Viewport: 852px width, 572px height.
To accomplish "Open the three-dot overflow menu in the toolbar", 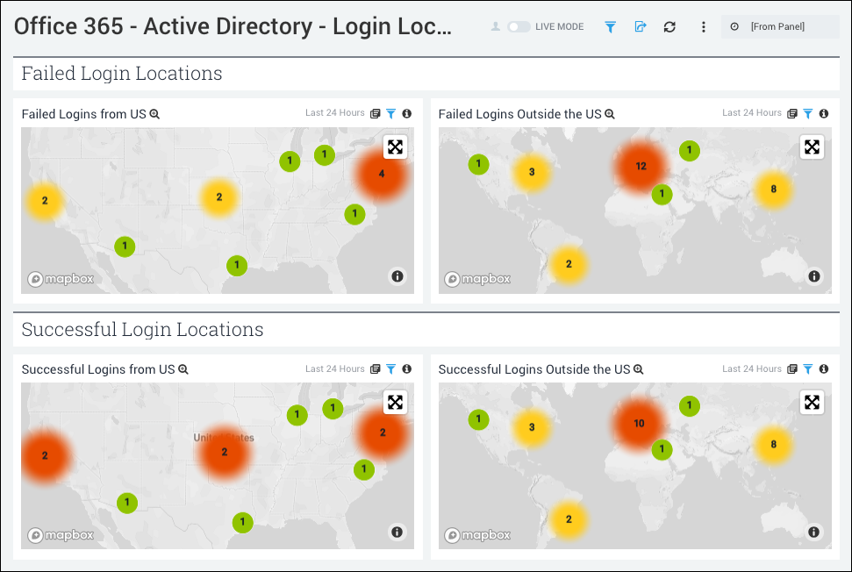I will (x=703, y=27).
